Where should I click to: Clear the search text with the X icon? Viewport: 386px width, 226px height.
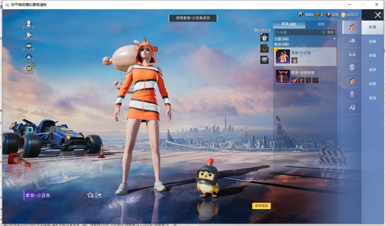click(323, 32)
